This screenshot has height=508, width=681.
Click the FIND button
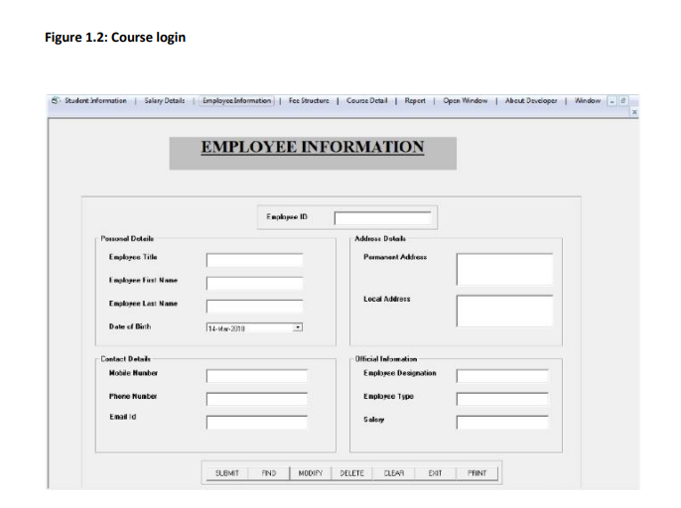point(269,473)
